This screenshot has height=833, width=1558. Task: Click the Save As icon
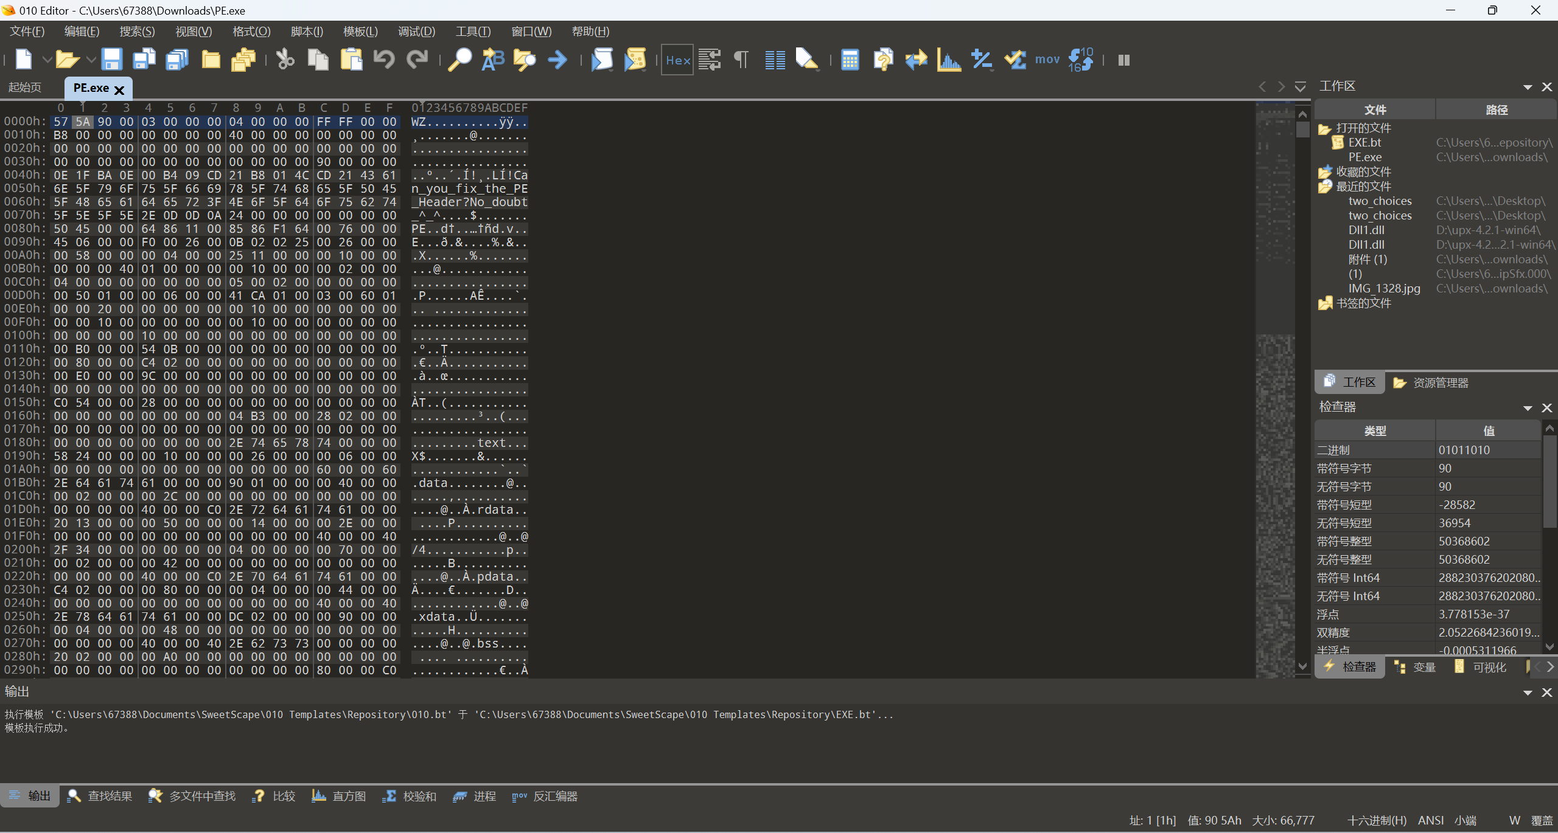tap(144, 60)
